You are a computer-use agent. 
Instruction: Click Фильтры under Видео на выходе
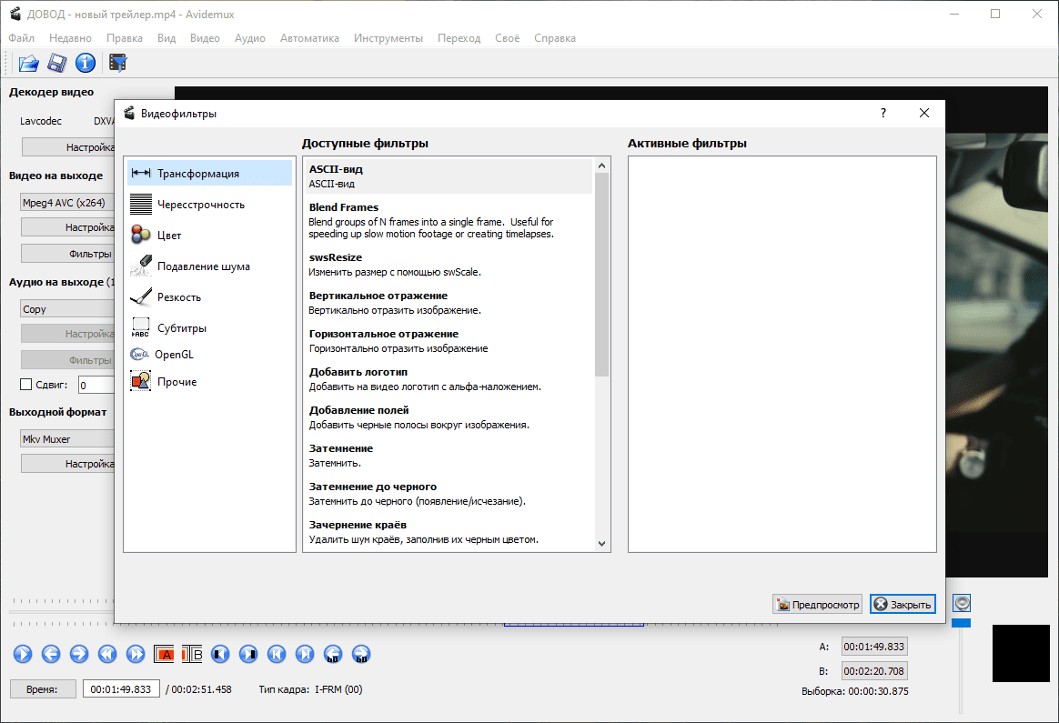click(68, 254)
